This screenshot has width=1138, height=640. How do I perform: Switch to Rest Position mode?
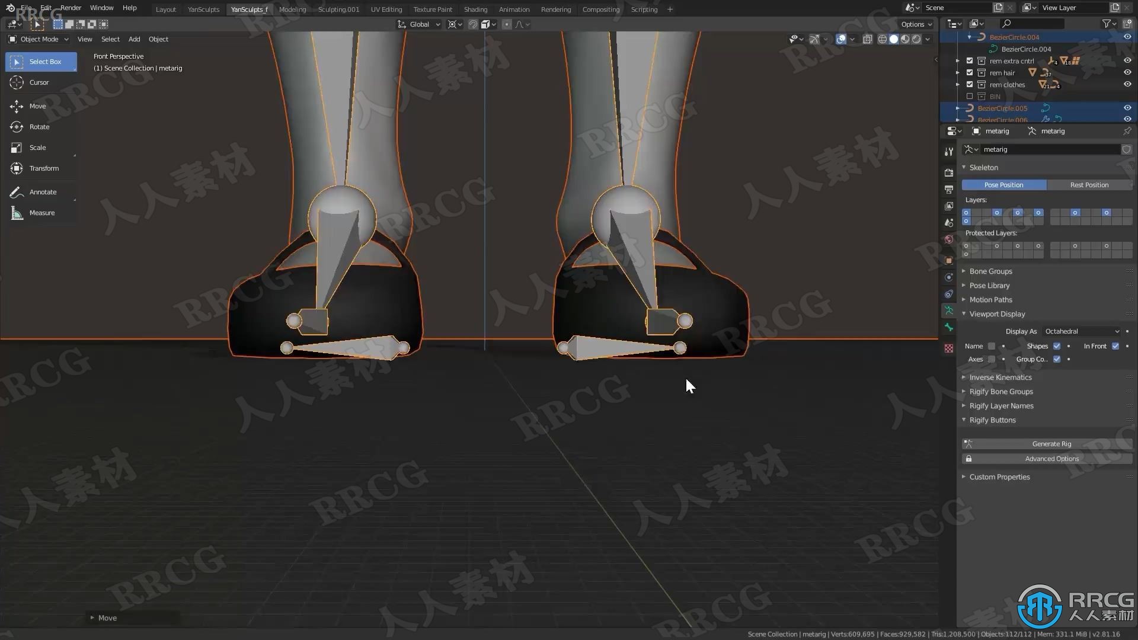[x=1089, y=184]
